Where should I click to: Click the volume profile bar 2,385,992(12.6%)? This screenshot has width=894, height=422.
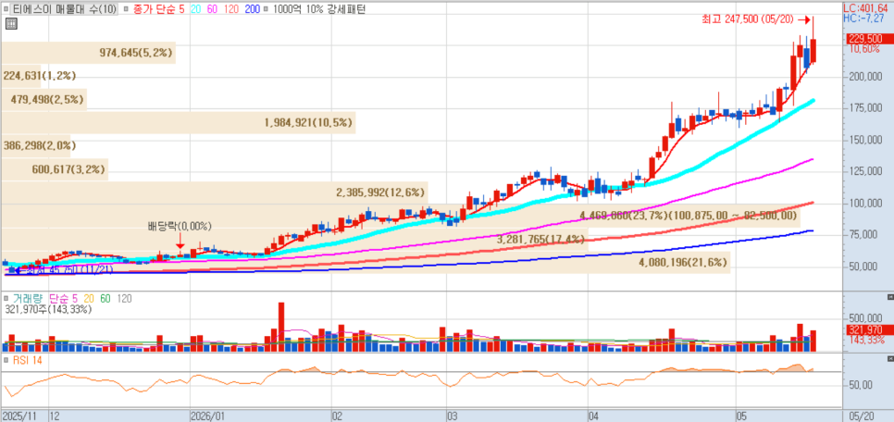click(x=215, y=192)
